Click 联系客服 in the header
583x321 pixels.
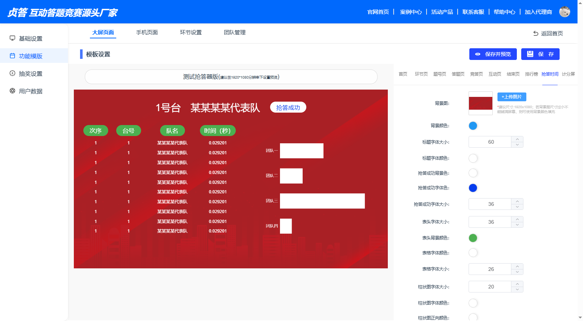pos(473,12)
